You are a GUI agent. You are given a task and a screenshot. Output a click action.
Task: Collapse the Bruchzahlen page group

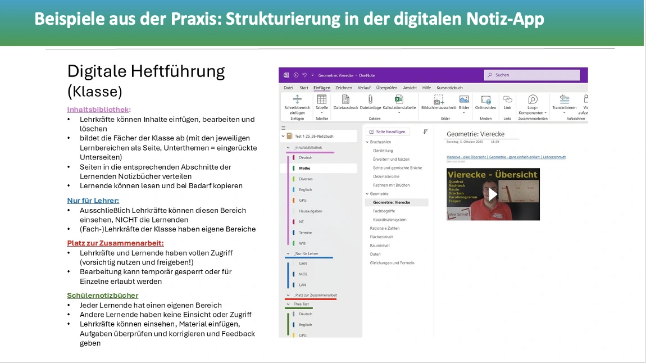(x=367, y=142)
